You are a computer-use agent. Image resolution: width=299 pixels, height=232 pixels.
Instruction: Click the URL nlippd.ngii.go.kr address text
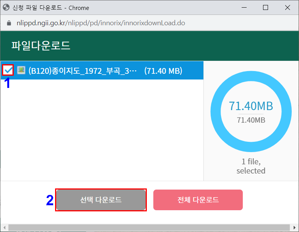(101, 23)
